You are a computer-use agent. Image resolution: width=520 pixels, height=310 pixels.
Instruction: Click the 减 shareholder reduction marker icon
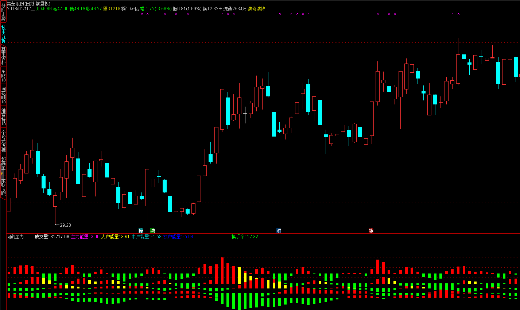pos(152,230)
